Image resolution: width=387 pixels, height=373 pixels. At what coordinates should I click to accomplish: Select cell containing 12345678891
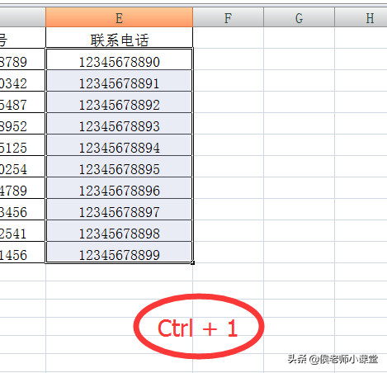[x=119, y=81]
